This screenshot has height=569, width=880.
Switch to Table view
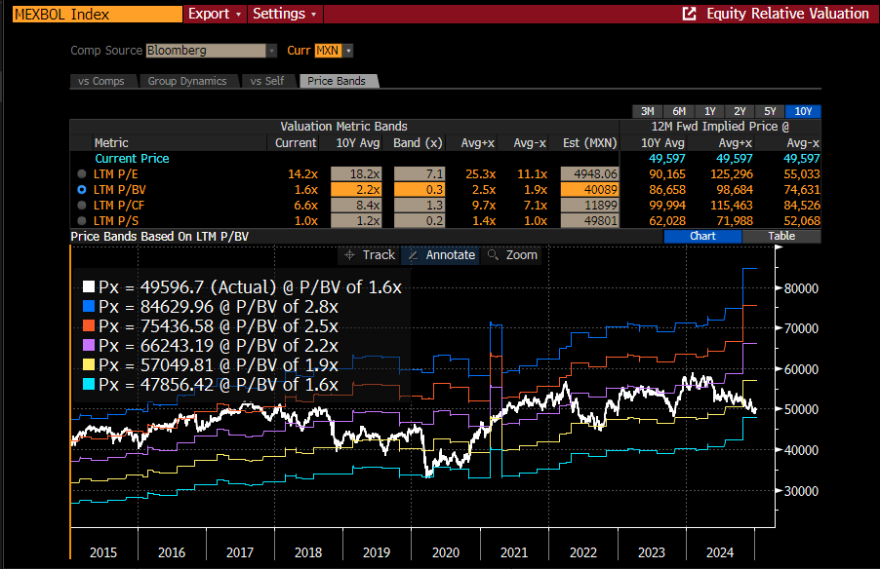point(781,236)
